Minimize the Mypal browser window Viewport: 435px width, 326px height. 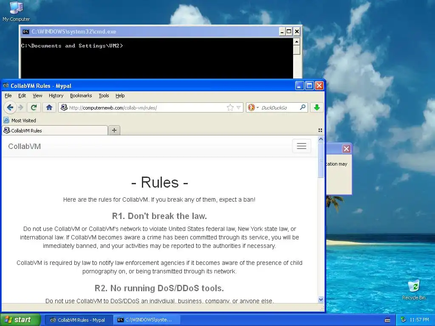(x=299, y=86)
